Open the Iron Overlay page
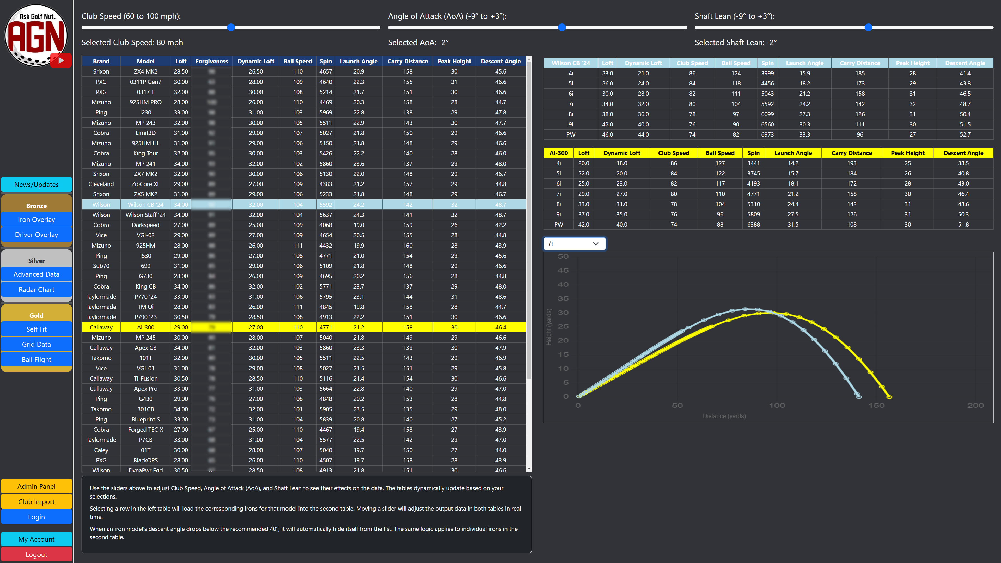 pyautogui.click(x=36, y=219)
